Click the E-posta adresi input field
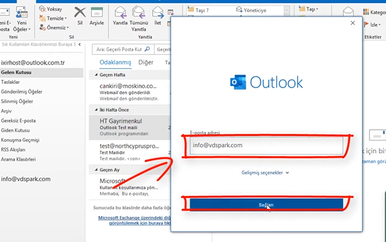 (267, 145)
